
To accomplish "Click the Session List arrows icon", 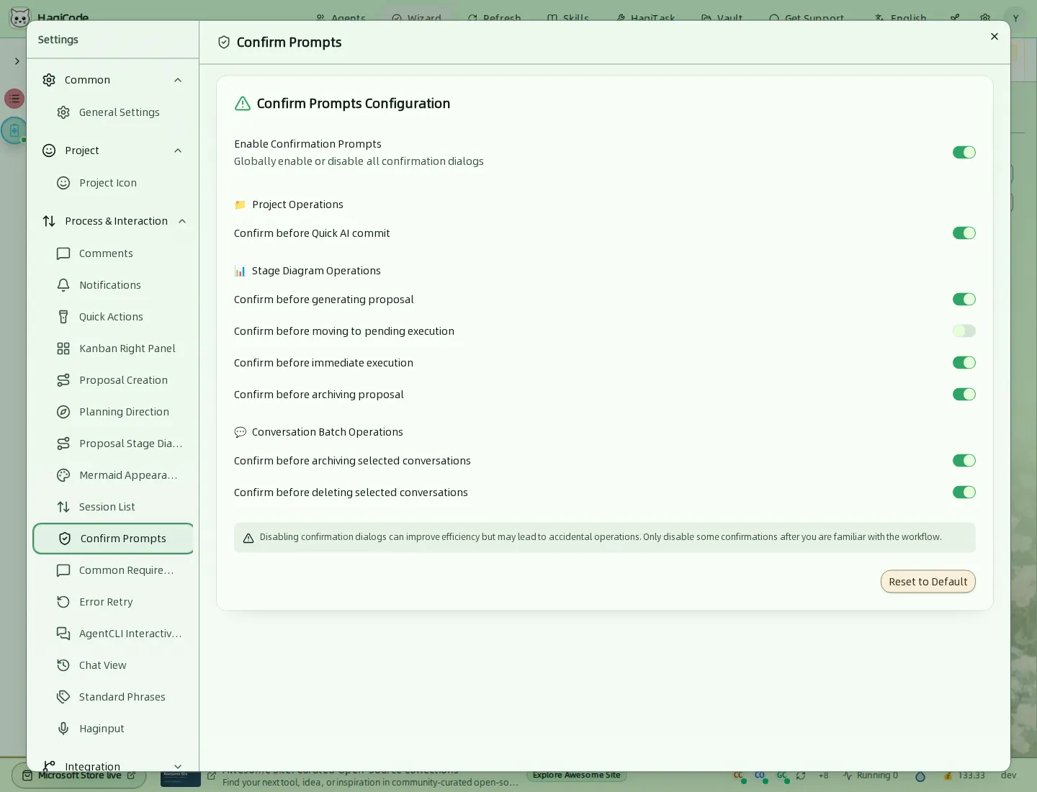I will tap(63, 507).
